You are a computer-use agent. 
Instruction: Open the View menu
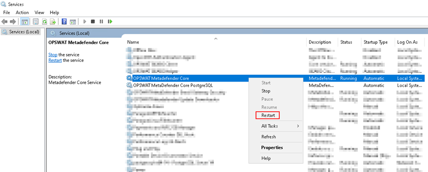tap(40, 13)
